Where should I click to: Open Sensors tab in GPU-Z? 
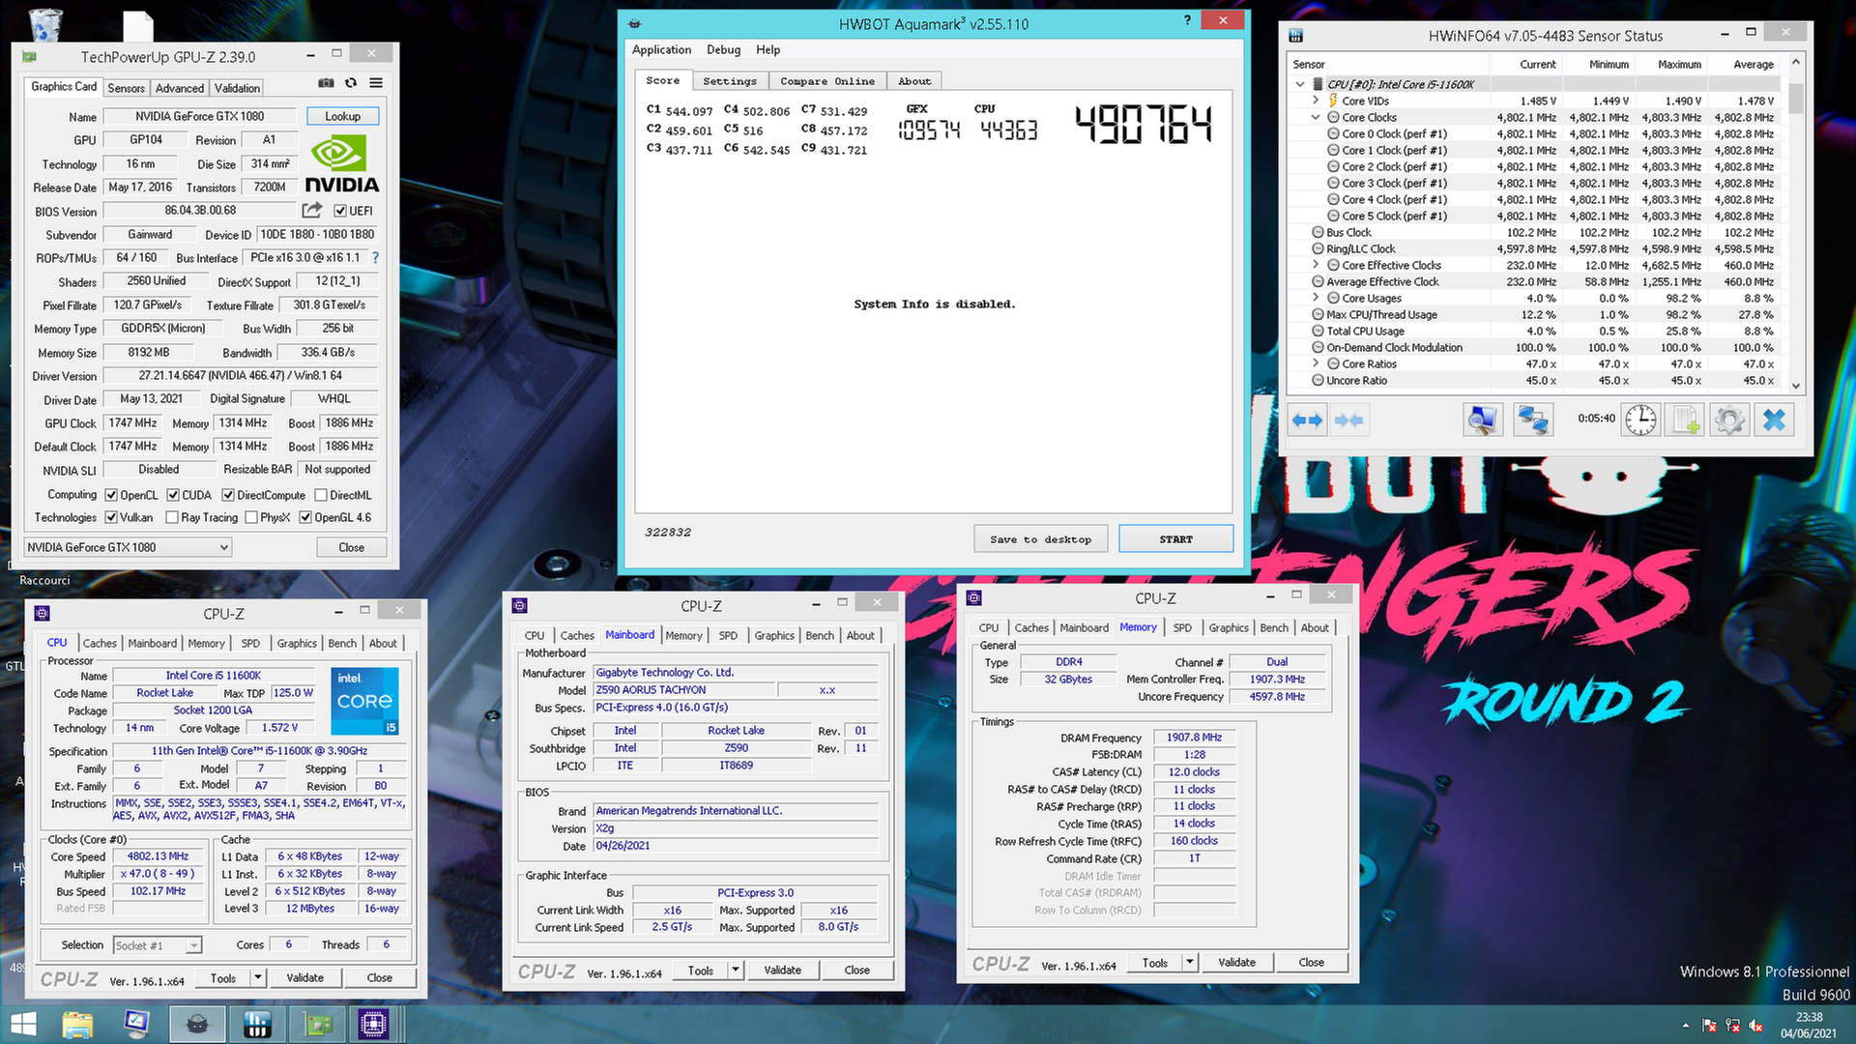(126, 88)
